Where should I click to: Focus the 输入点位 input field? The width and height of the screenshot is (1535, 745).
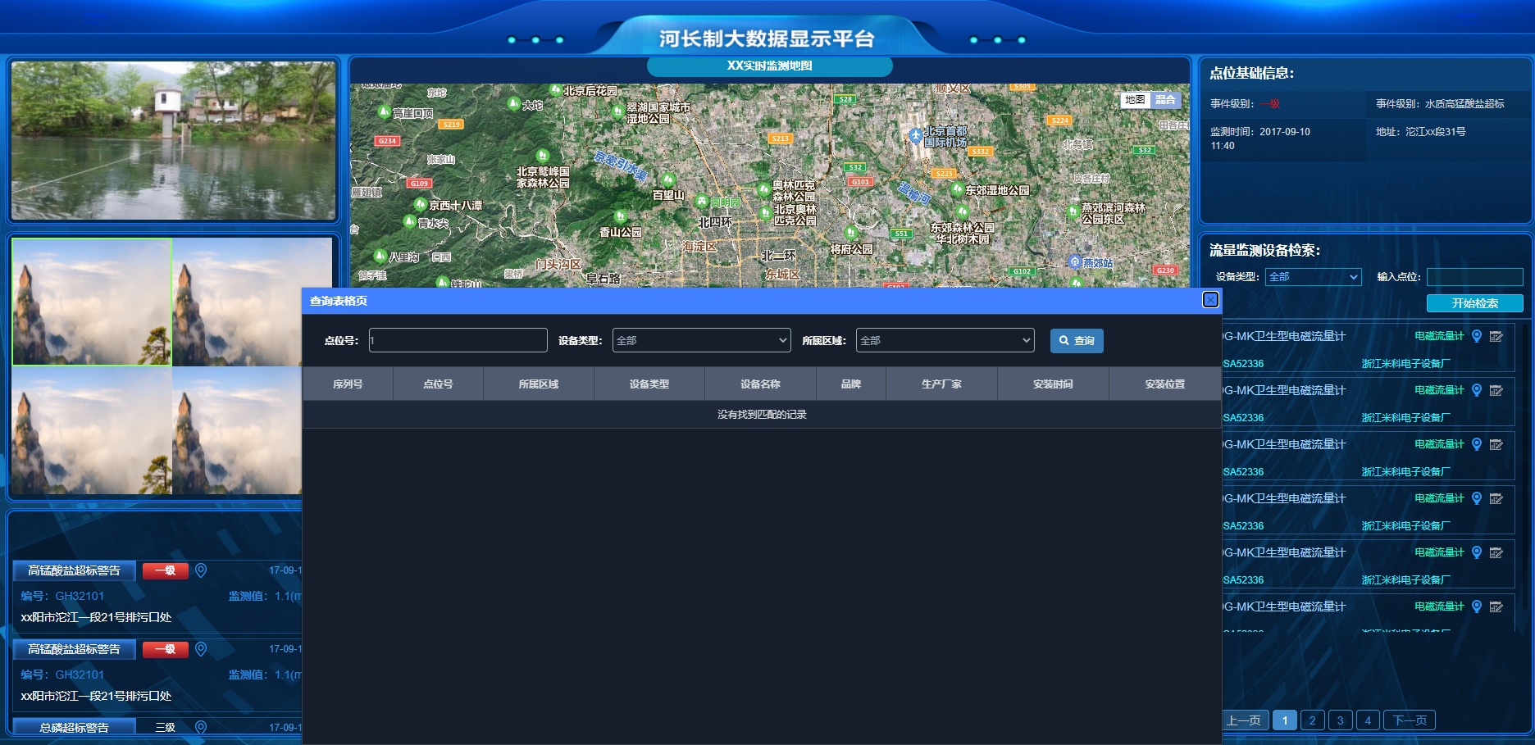(x=1475, y=277)
